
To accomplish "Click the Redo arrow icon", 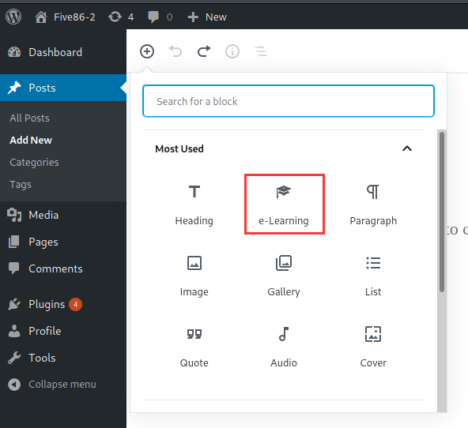I will (x=204, y=51).
